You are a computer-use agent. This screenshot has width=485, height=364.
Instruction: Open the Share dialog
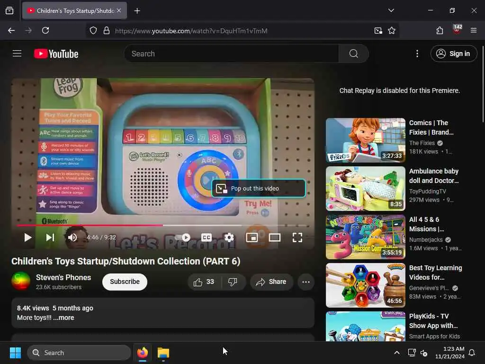point(271,282)
